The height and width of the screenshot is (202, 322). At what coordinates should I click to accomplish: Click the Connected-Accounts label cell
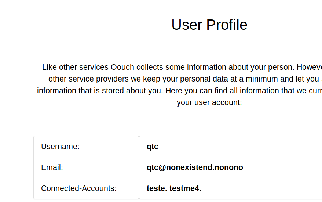78,188
